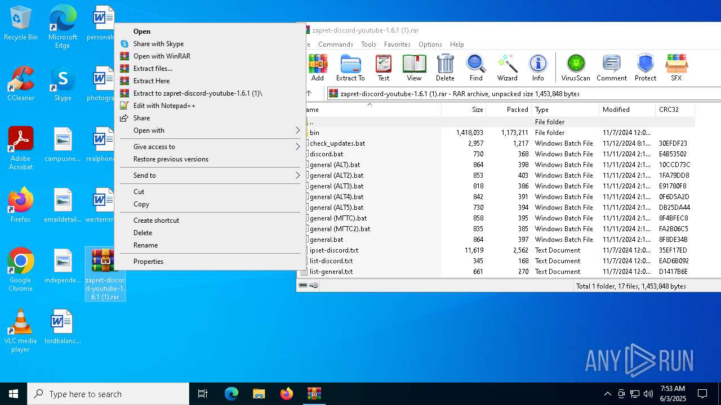Image resolution: width=721 pixels, height=405 pixels.
Task: Click the Firefox taskbar icon
Action: click(x=286, y=394)
